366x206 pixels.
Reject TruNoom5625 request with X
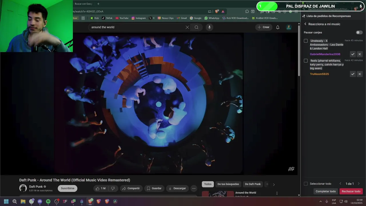coord(360,74)
